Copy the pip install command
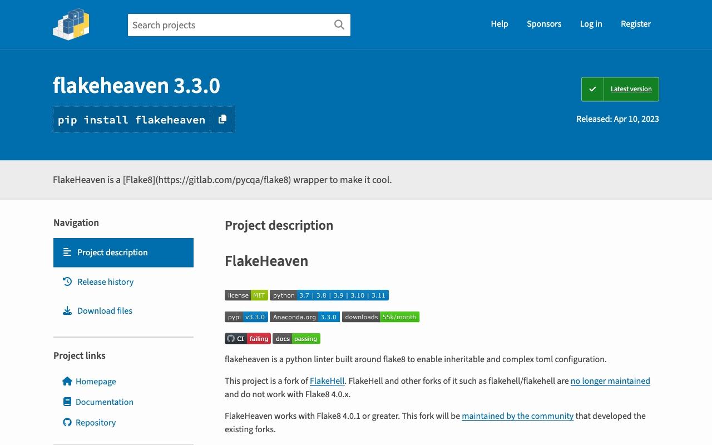 point(222,119)
